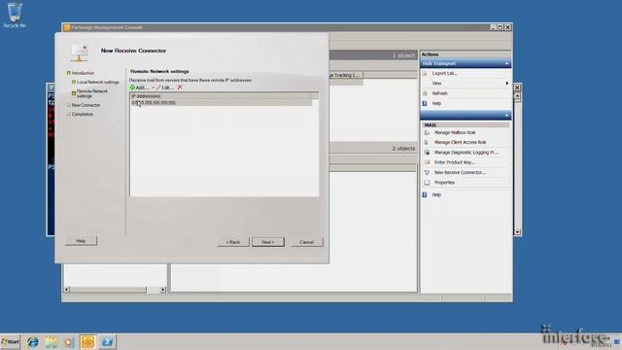Click Refresh in the Actions pane
This screenshot has width=622, height=350.
pyautogui.click(x=439, y=93)
